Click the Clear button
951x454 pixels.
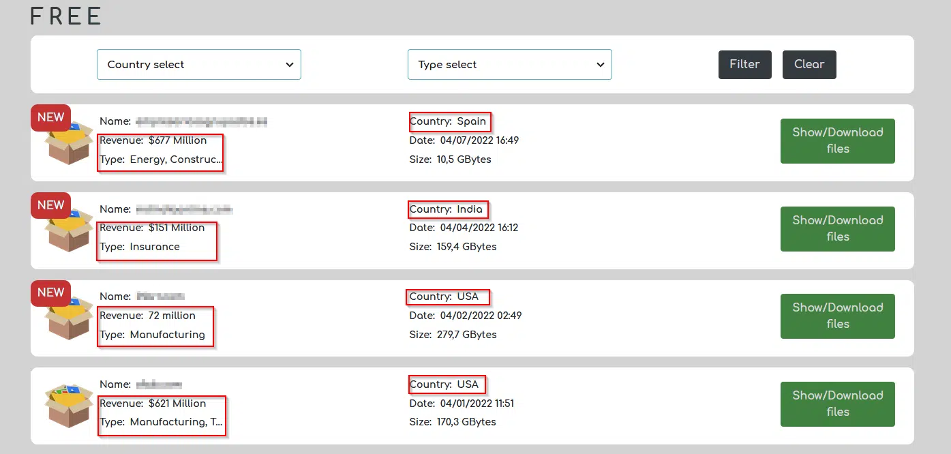click(x=809, y=65)
